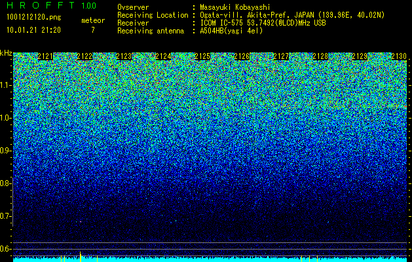Select the Ogata-vill. Akita-Pref. JAPAN location text
412x262 pixels.
coord(292,15)
